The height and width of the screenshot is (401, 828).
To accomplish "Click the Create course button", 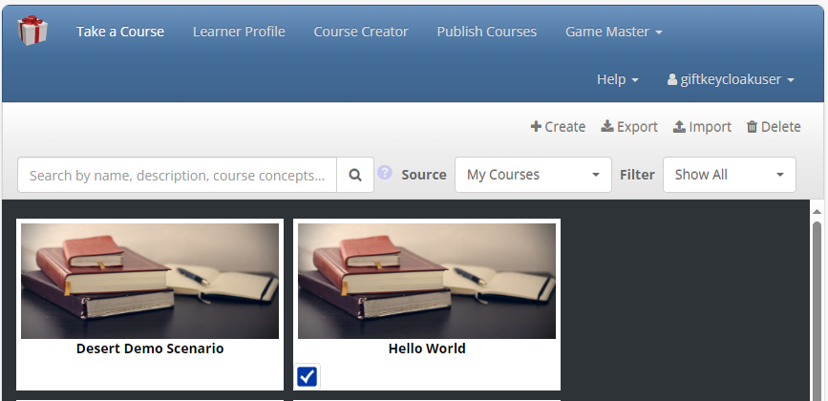I will 558,127.
